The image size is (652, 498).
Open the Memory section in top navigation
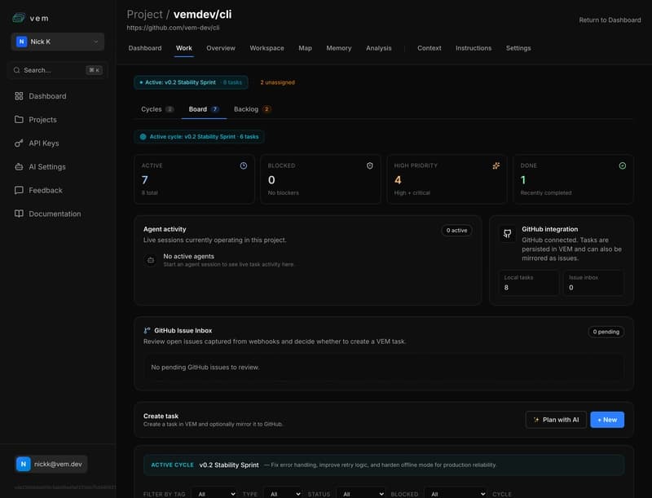338,48
